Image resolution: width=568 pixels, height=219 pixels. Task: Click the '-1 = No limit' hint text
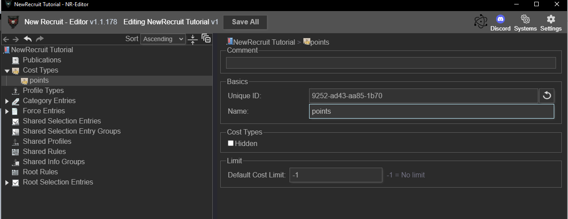(405, 175)
